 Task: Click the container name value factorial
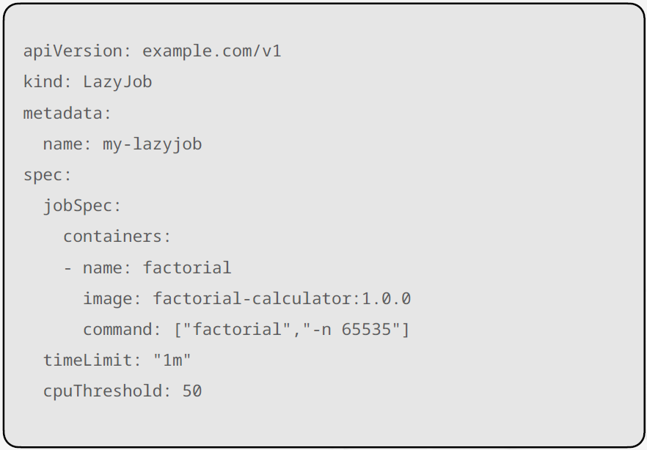coord(187,268)
